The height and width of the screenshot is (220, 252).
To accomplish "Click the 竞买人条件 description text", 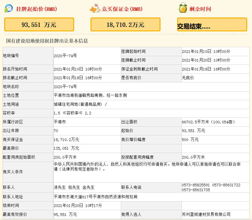I will tap(147, 167).
